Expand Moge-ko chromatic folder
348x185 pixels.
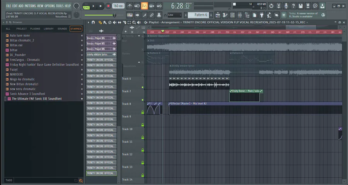click(7, 79)
